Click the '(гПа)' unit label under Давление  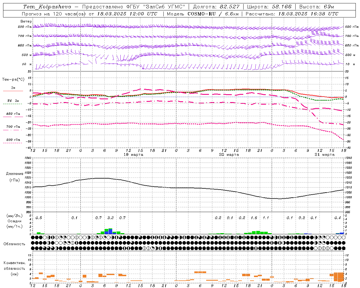14,180
